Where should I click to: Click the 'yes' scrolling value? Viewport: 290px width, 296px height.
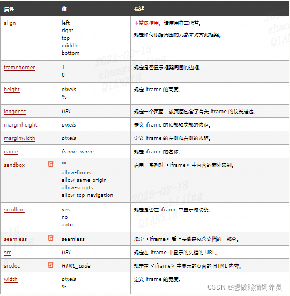pos(65,210)
